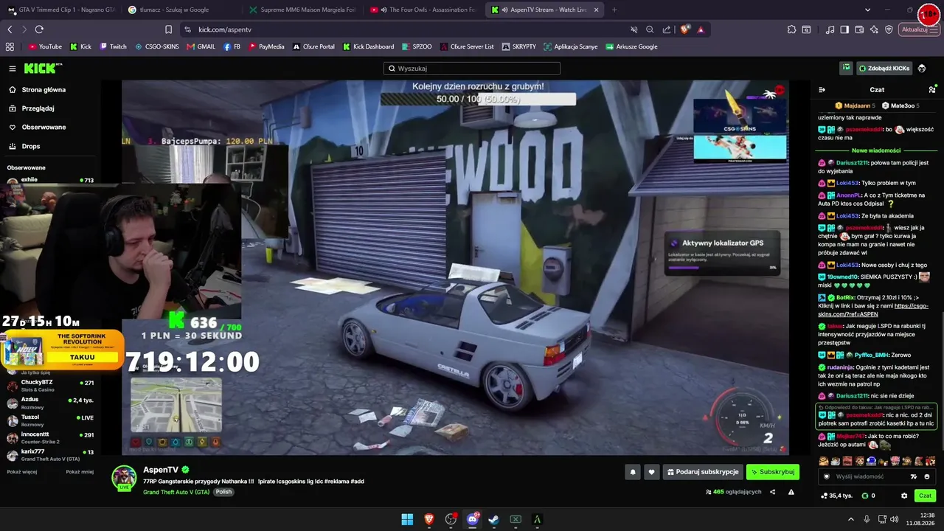Viewport: 944px width, 531px height.
Task: Bookmark this page in address bar
Action: 168,29
